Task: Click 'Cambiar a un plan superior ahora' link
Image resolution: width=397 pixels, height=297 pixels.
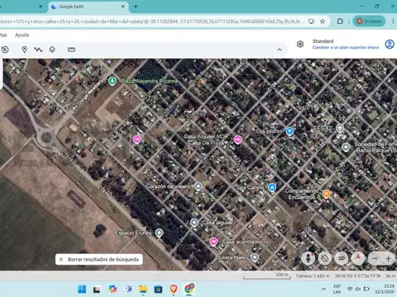Action: [x=346, y=47]
